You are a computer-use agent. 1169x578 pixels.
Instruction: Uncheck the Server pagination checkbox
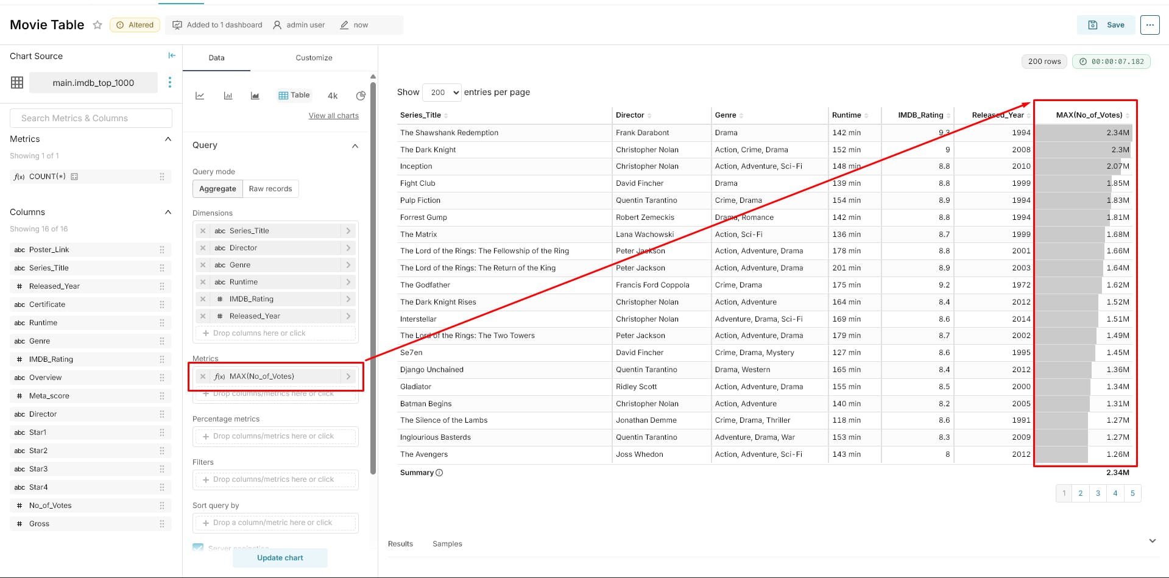198,548
